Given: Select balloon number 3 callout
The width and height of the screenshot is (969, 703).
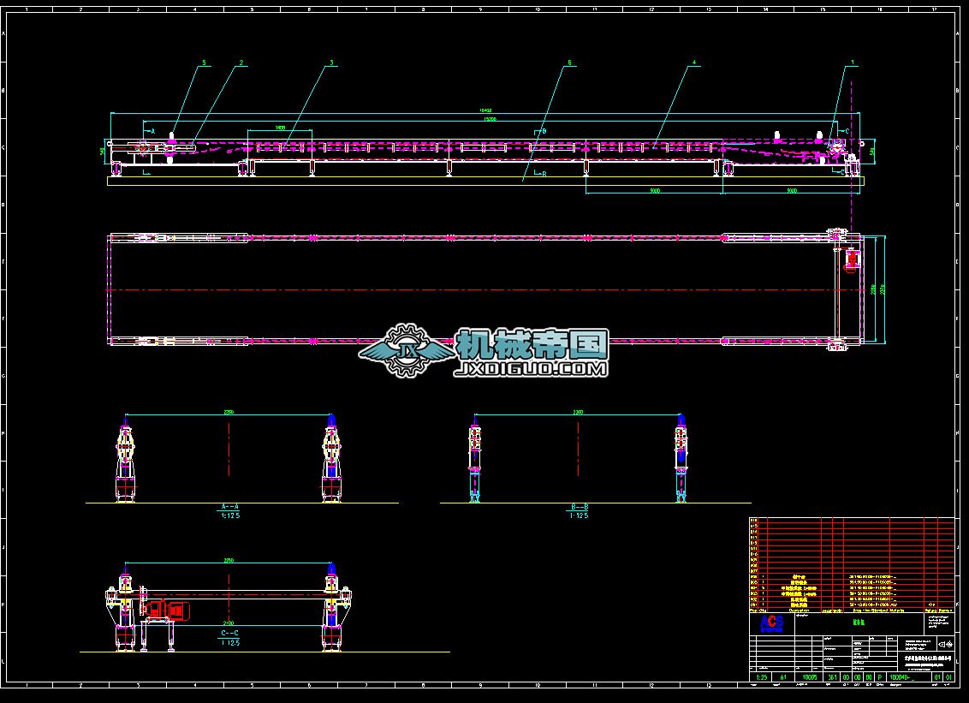Looking at the screenshot, I should (x=332, y=63).
